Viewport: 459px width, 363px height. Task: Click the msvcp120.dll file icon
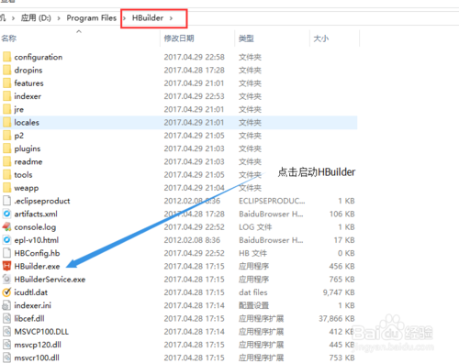click(x=6, y=345)
